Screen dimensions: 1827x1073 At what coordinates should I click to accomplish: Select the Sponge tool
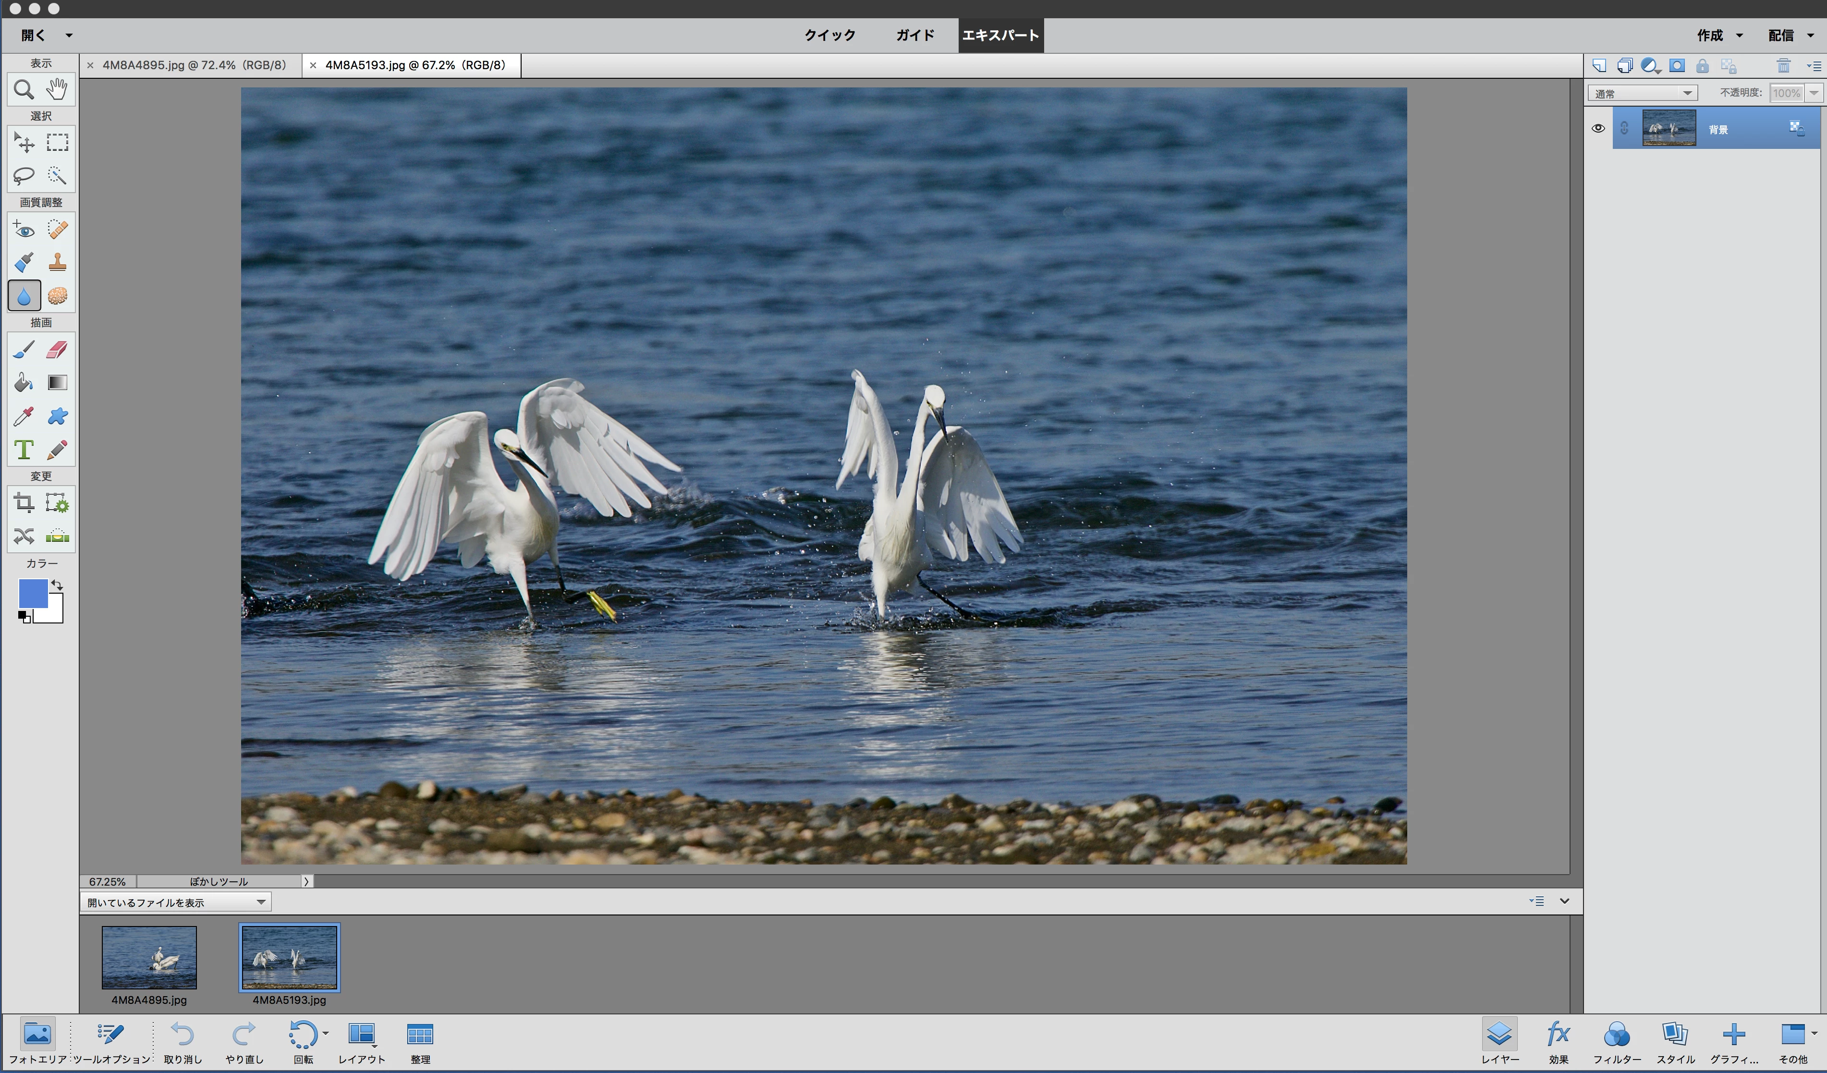(x=57, y=296)
